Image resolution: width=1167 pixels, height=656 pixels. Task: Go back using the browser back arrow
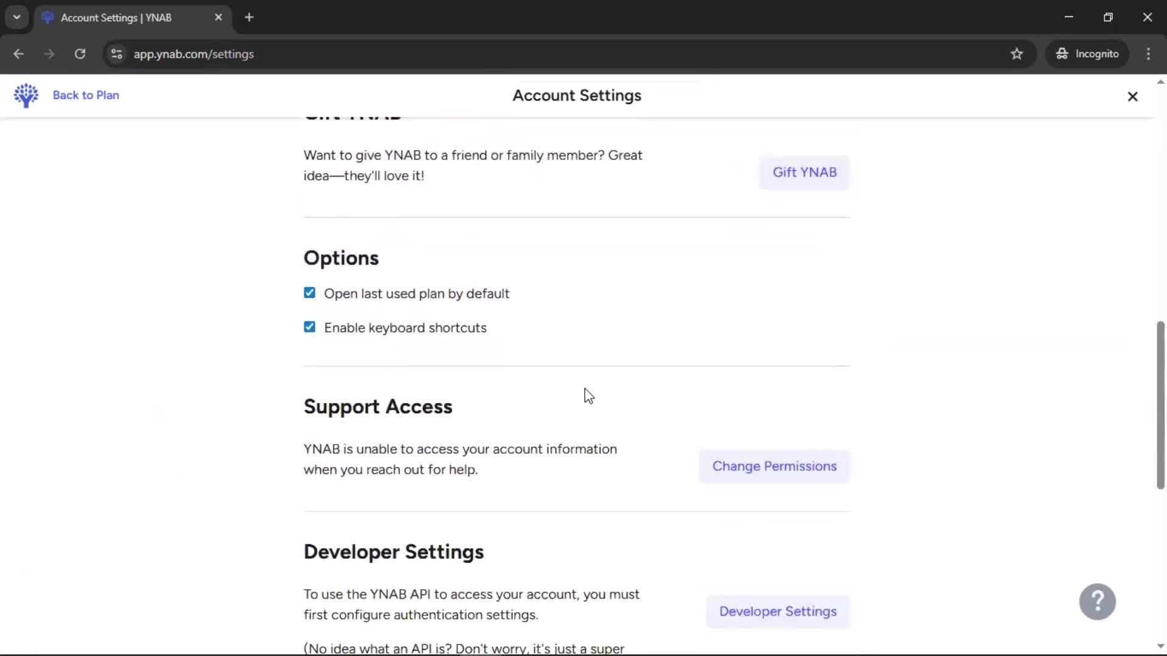(18, 54)
